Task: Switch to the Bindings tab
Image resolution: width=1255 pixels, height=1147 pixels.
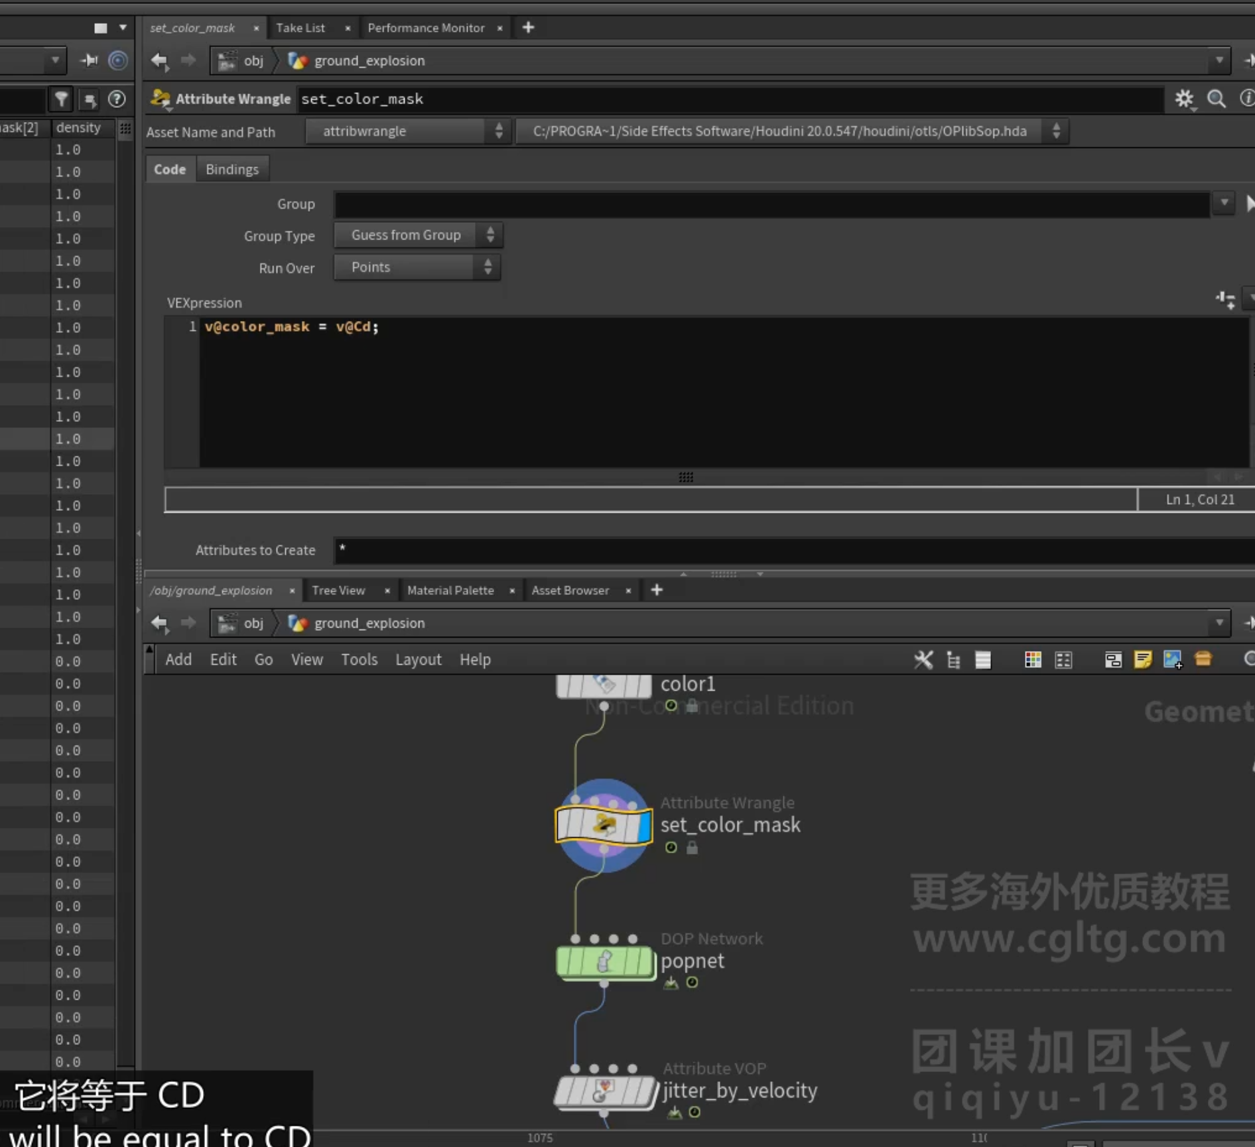Action: pyautogui.click(x=232, y=169)
